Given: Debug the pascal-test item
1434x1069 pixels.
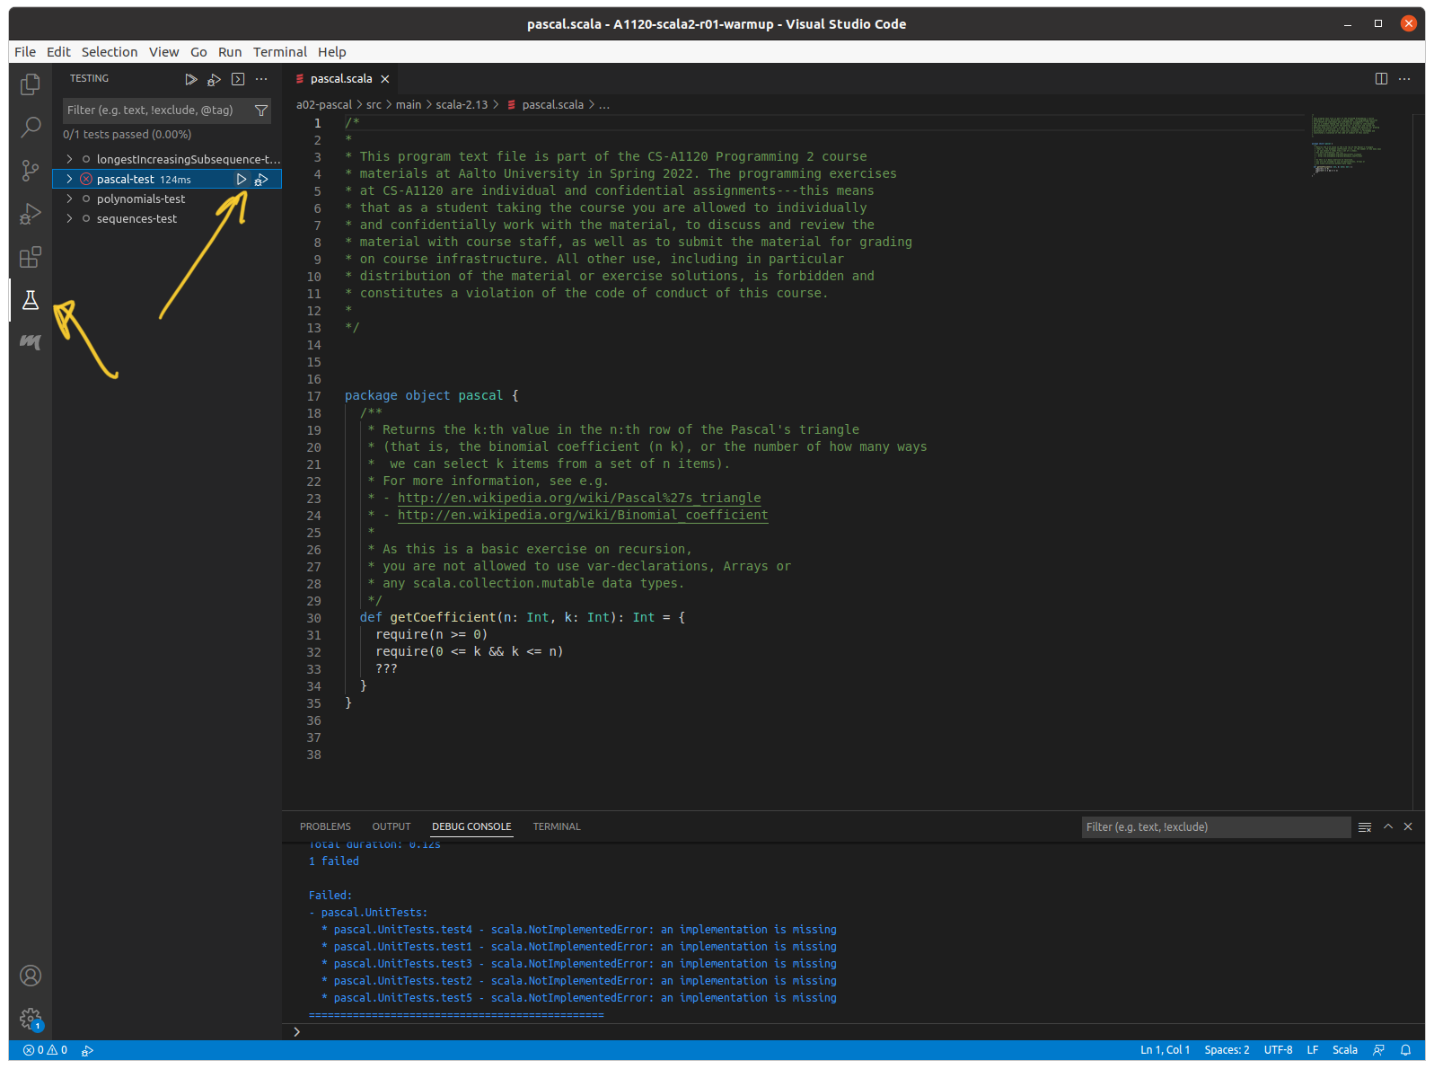Looking at the screenshot, I should [x=261, y=180].
